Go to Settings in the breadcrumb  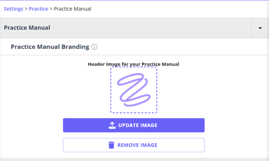coord(13,8)
